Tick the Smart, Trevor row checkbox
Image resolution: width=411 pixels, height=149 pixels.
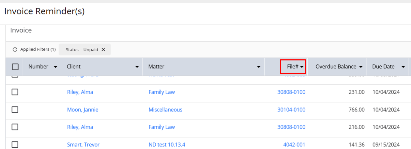click(15, 144)
